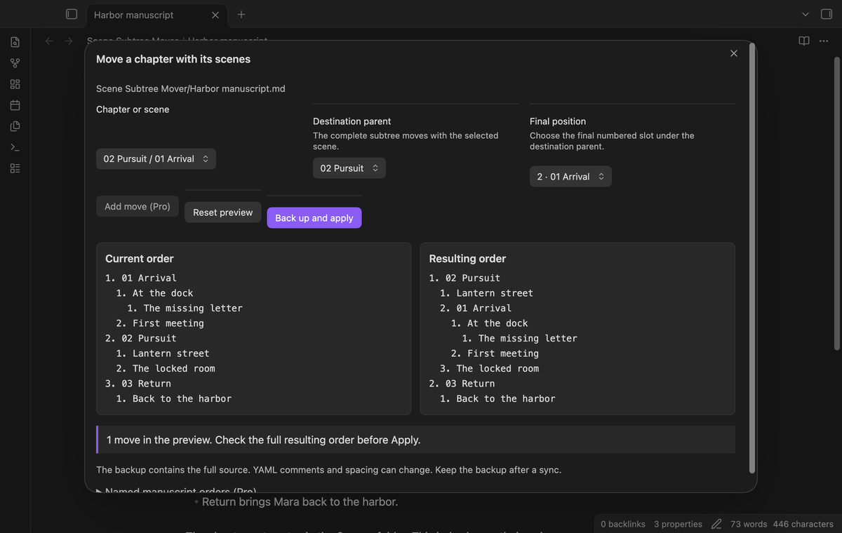Click the Scene Subtree Mover file path text
Screen dimensions: 842x533
click(x=191, y=88)
